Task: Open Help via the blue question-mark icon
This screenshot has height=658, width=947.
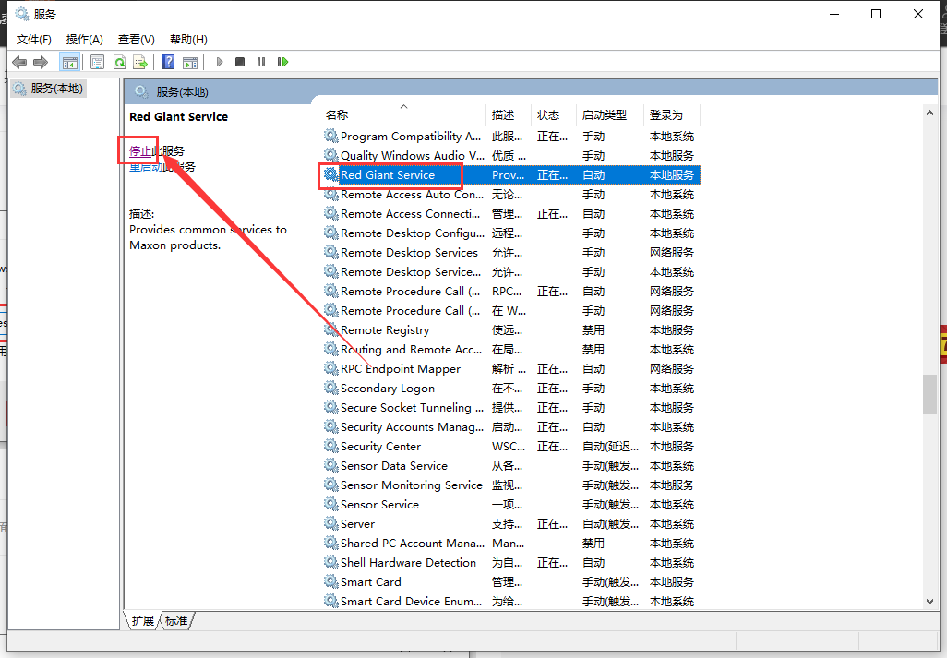Action: pos(169,62)
